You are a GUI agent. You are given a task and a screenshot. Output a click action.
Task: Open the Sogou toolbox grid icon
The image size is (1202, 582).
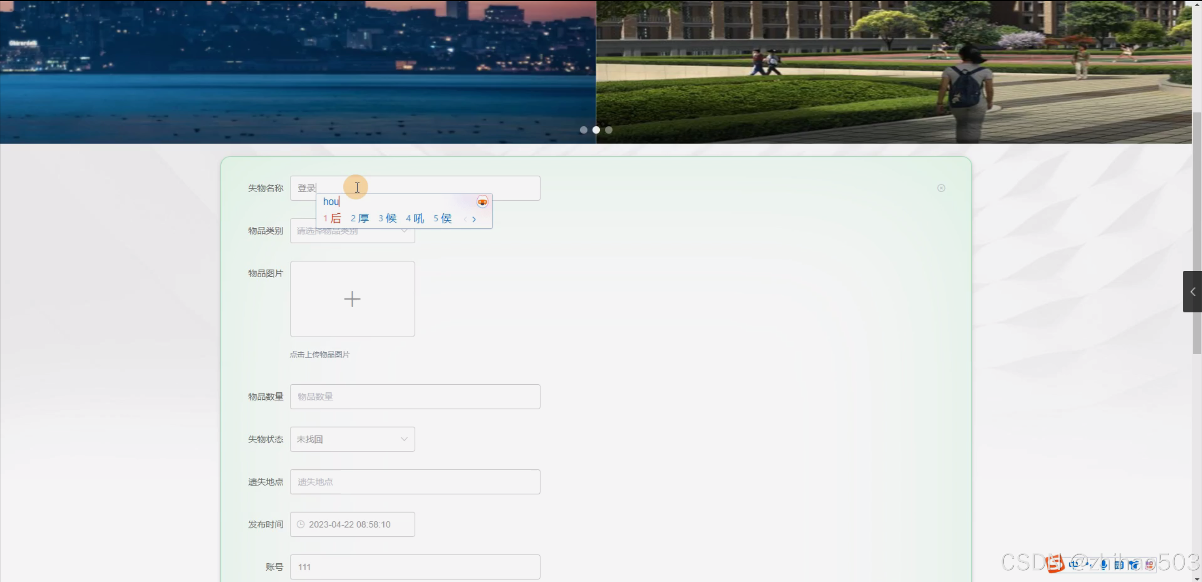1150,565
